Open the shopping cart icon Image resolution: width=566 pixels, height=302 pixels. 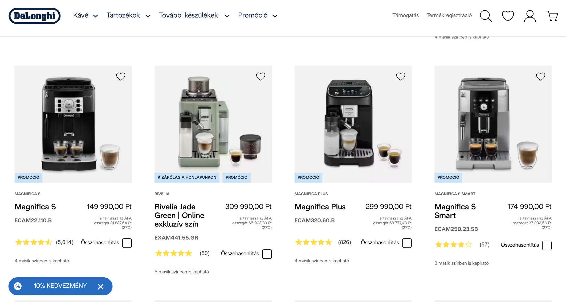point(552,16)
